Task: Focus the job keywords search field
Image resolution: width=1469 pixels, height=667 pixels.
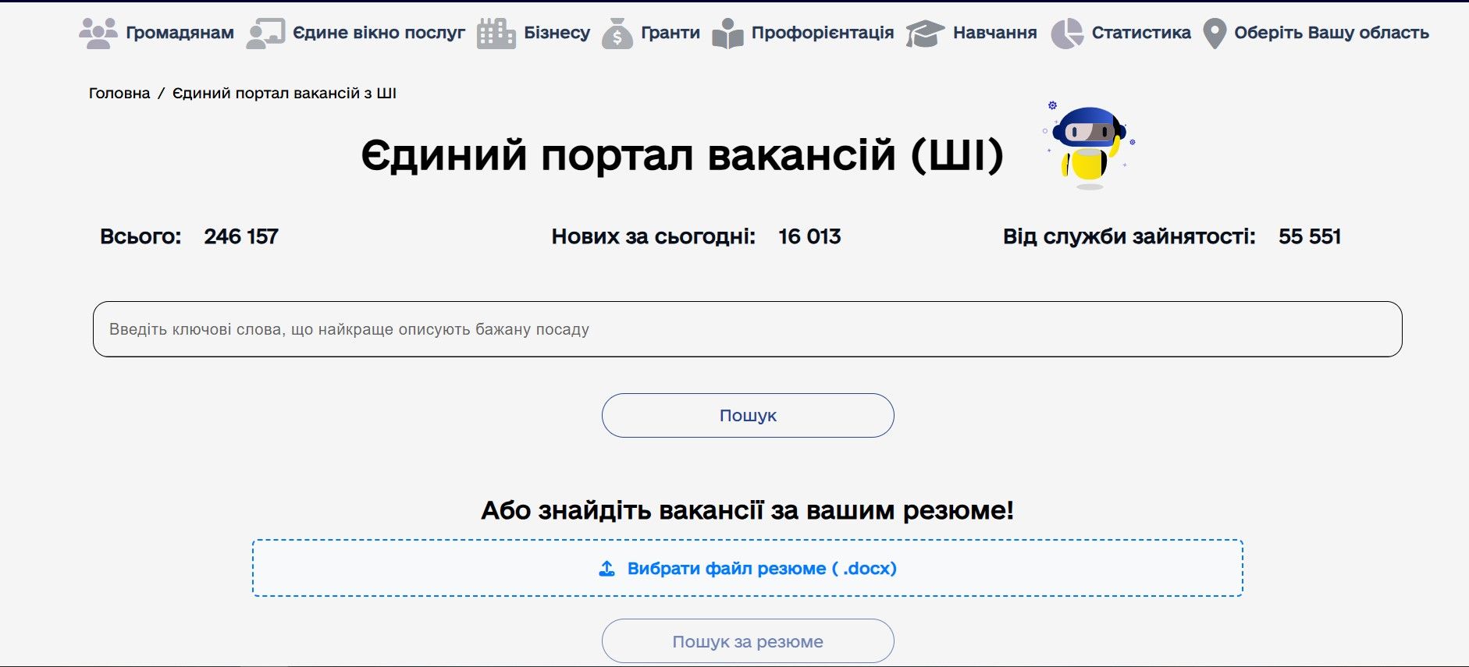Action: pyautogui.click(x=748, y=329)
